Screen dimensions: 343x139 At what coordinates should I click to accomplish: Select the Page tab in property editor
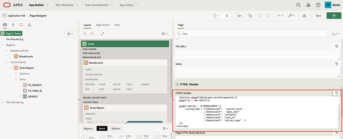181,25
